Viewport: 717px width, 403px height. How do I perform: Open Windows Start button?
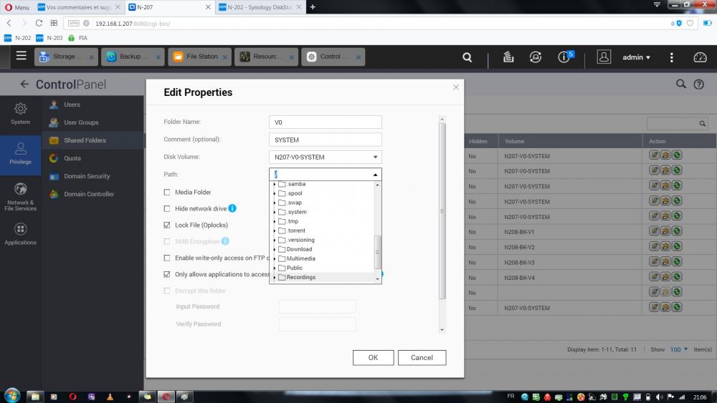12,396
